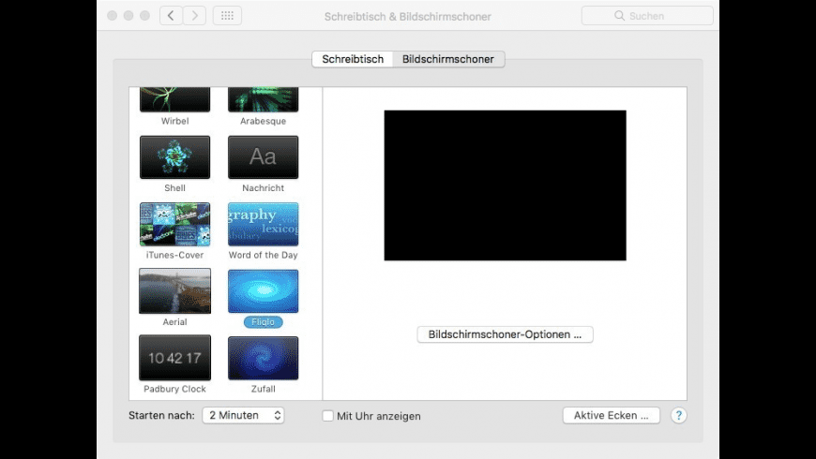
Task: Click the Suchen search field
Action: (645, 16)
